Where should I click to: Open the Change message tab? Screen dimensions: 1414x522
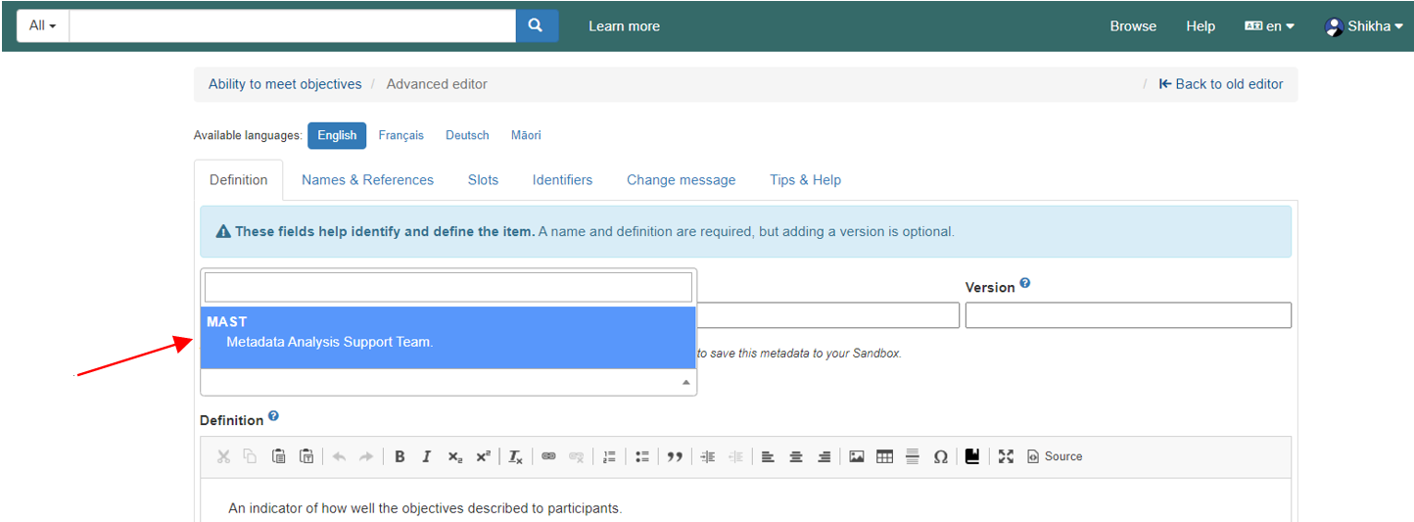tap(681, 180)
